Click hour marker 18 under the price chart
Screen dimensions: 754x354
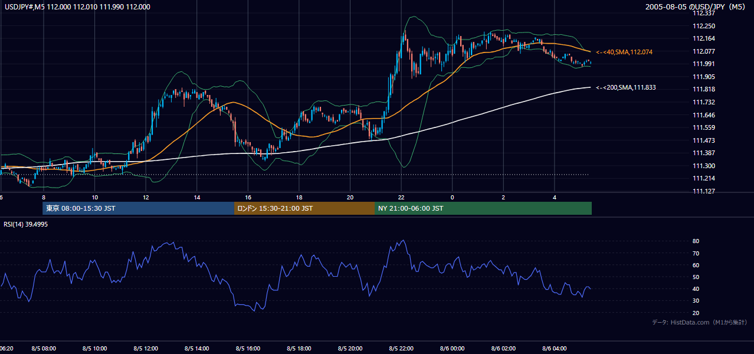299,197
